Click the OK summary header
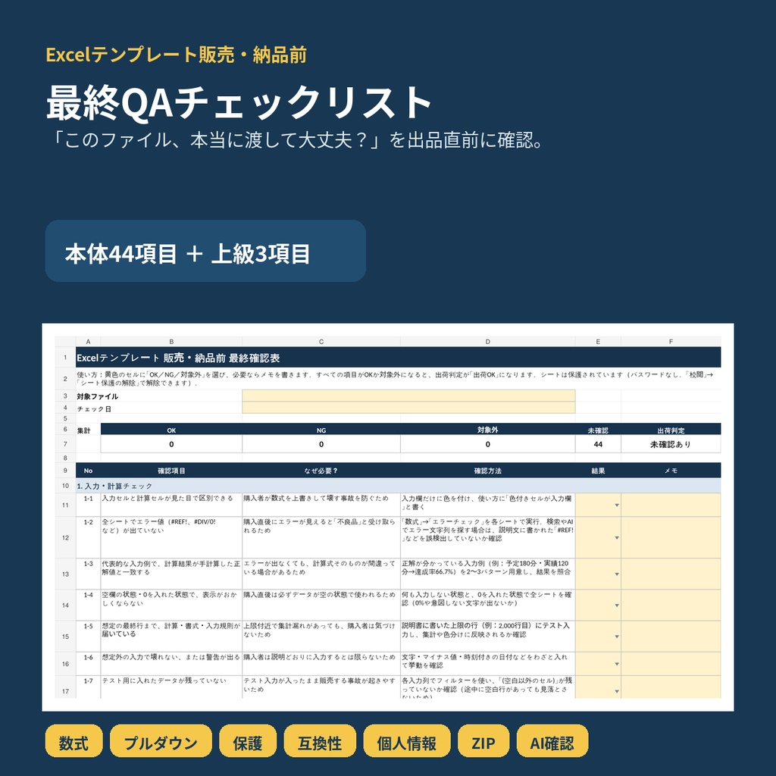The width and height of the screenshot is (776, 776). (x=171, y=430)
